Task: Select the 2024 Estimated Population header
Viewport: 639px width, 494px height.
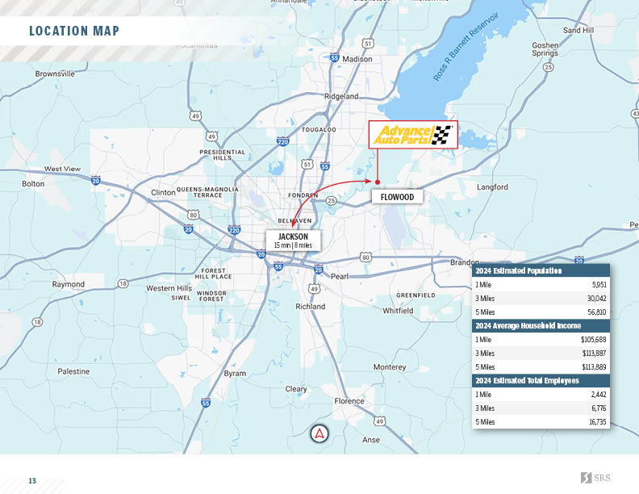Action: tap(541, 271)
